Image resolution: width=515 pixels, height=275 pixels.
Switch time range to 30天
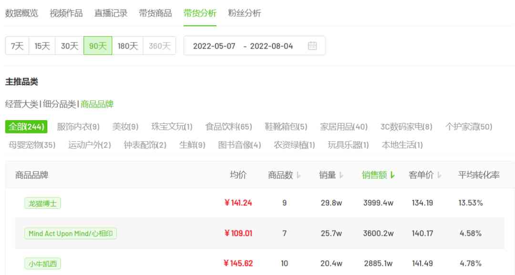[70, 45]
